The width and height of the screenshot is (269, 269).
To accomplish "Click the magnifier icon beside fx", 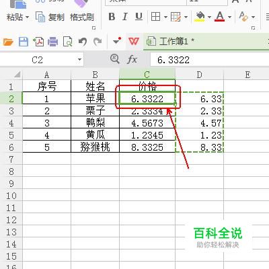I will (x=115, y=59).
